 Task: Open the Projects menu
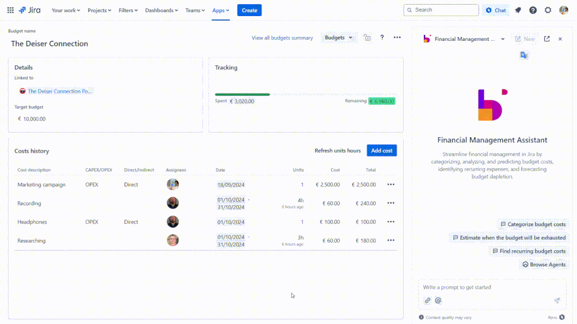(99, 10)
